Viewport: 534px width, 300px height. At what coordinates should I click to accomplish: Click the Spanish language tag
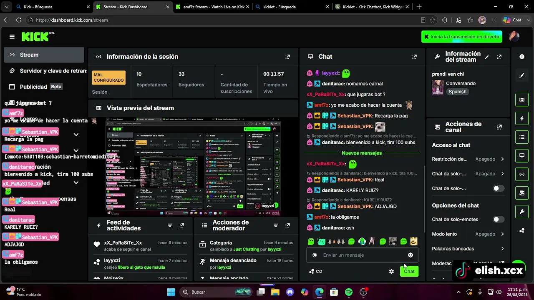coord(458,92)
